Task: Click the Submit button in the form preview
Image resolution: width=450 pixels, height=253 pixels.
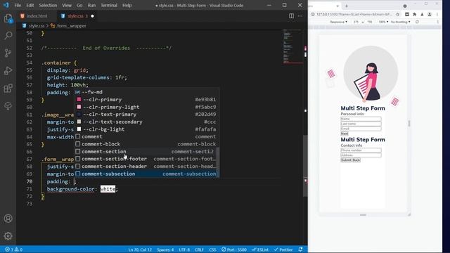Action: [x=346, y=160]
